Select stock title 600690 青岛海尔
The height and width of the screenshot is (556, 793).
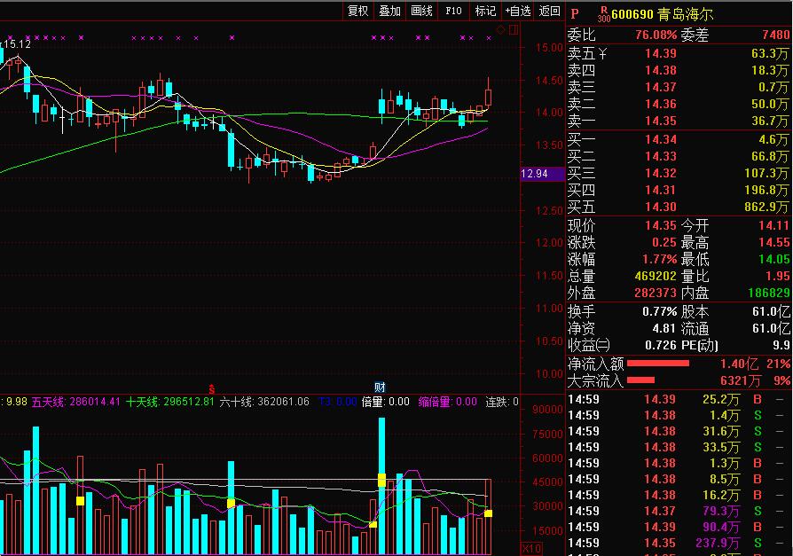[x=663, y=14]
